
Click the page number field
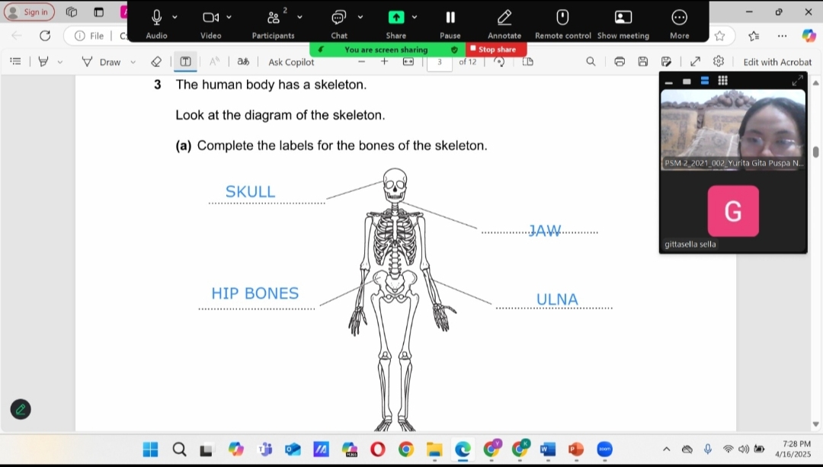point(440,62)
